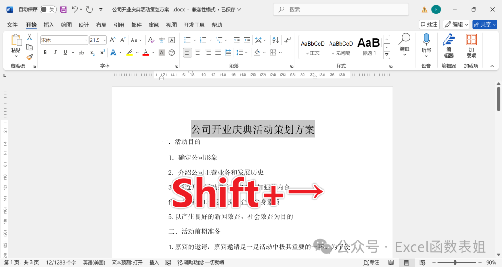Decrease font size with smaller A

pos(123,40)
